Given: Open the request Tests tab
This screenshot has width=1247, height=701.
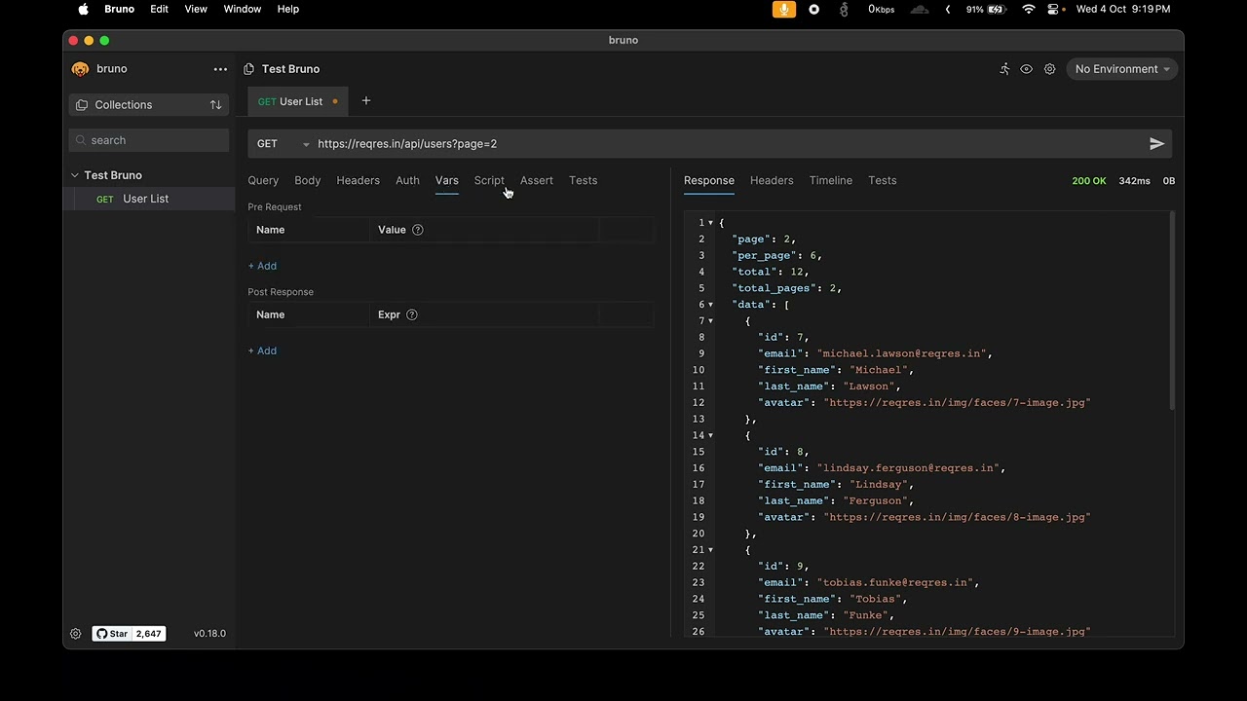Looking at the screenshot, I should [583, 180].
